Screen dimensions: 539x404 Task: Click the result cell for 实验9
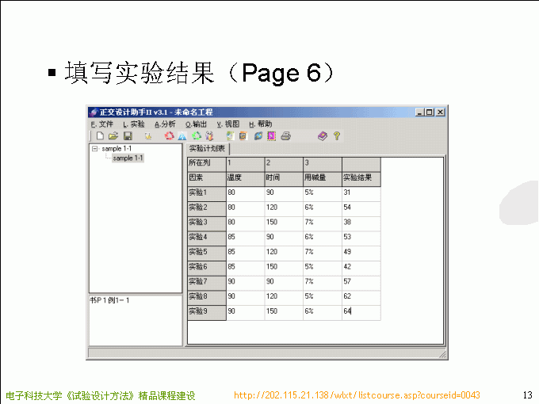click(x=361, y=312)
